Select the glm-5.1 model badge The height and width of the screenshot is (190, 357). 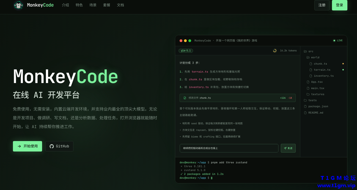(186, 51)
